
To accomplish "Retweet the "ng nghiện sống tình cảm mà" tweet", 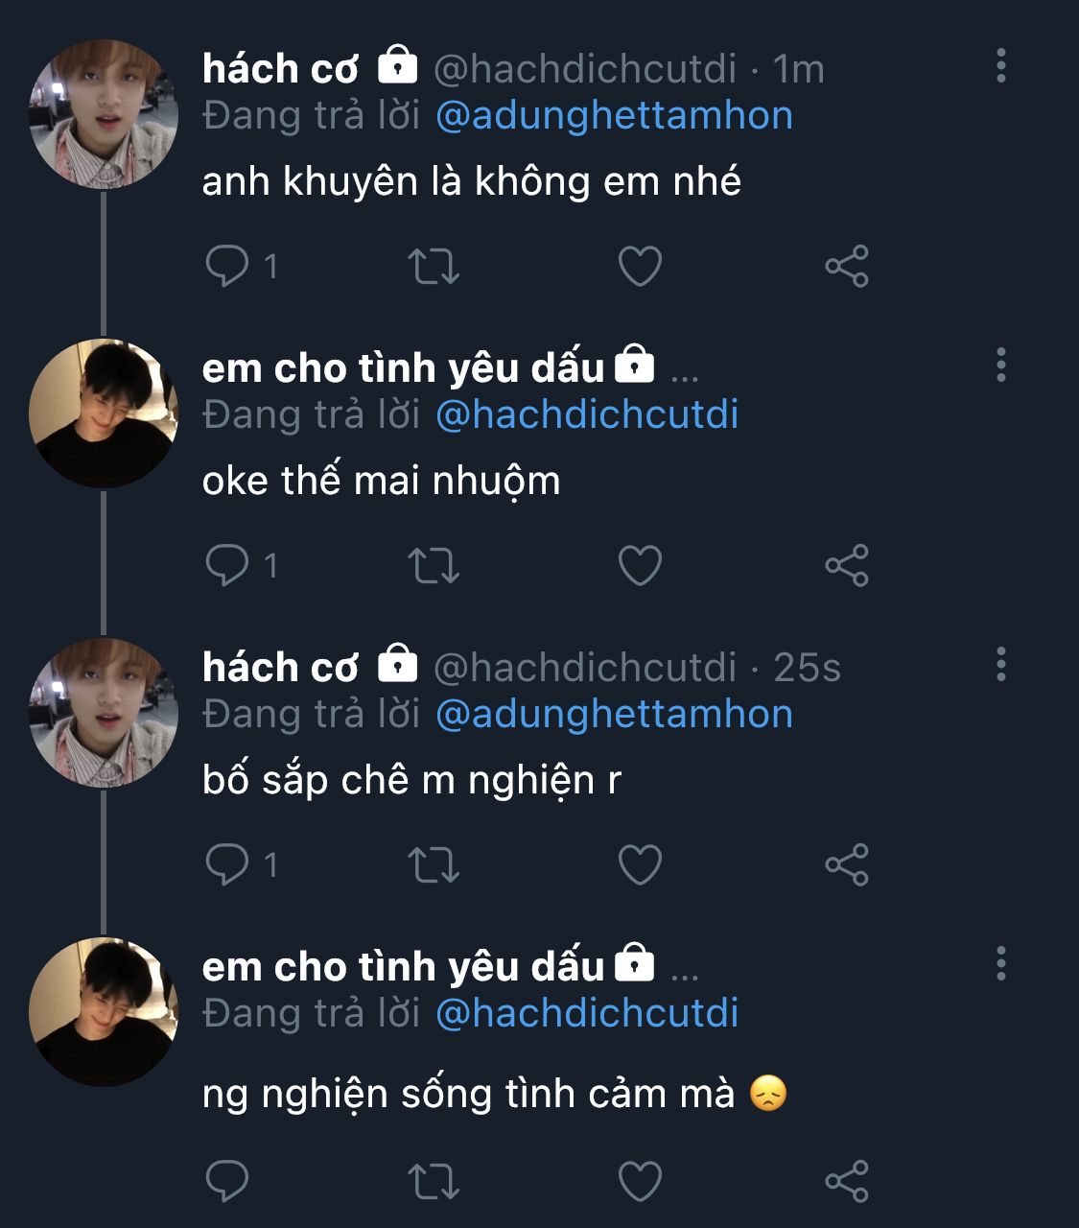I will (x=434, y=1181).
